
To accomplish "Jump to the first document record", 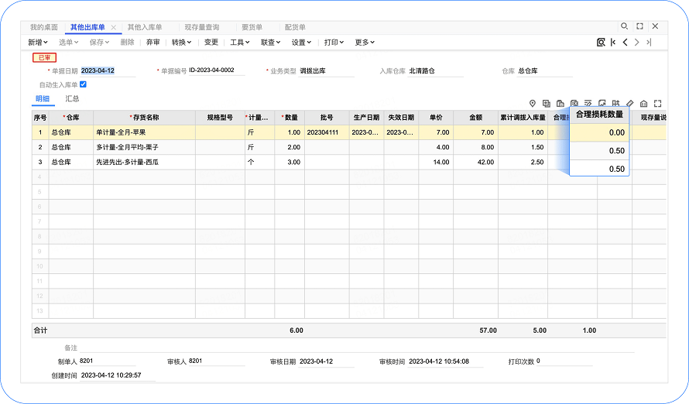I will (x=613, y=43).
